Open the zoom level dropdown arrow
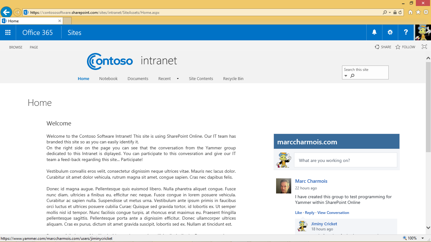Image resolution: width=431 pixels, height=242 pixels. pyautogui.click(x=423, y=238)
